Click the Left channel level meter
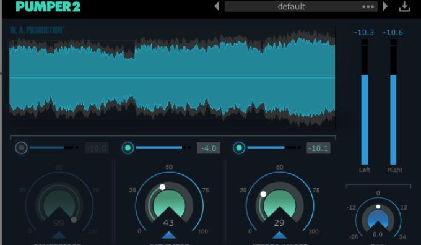The image size is (421, 245). pos(365,101)
